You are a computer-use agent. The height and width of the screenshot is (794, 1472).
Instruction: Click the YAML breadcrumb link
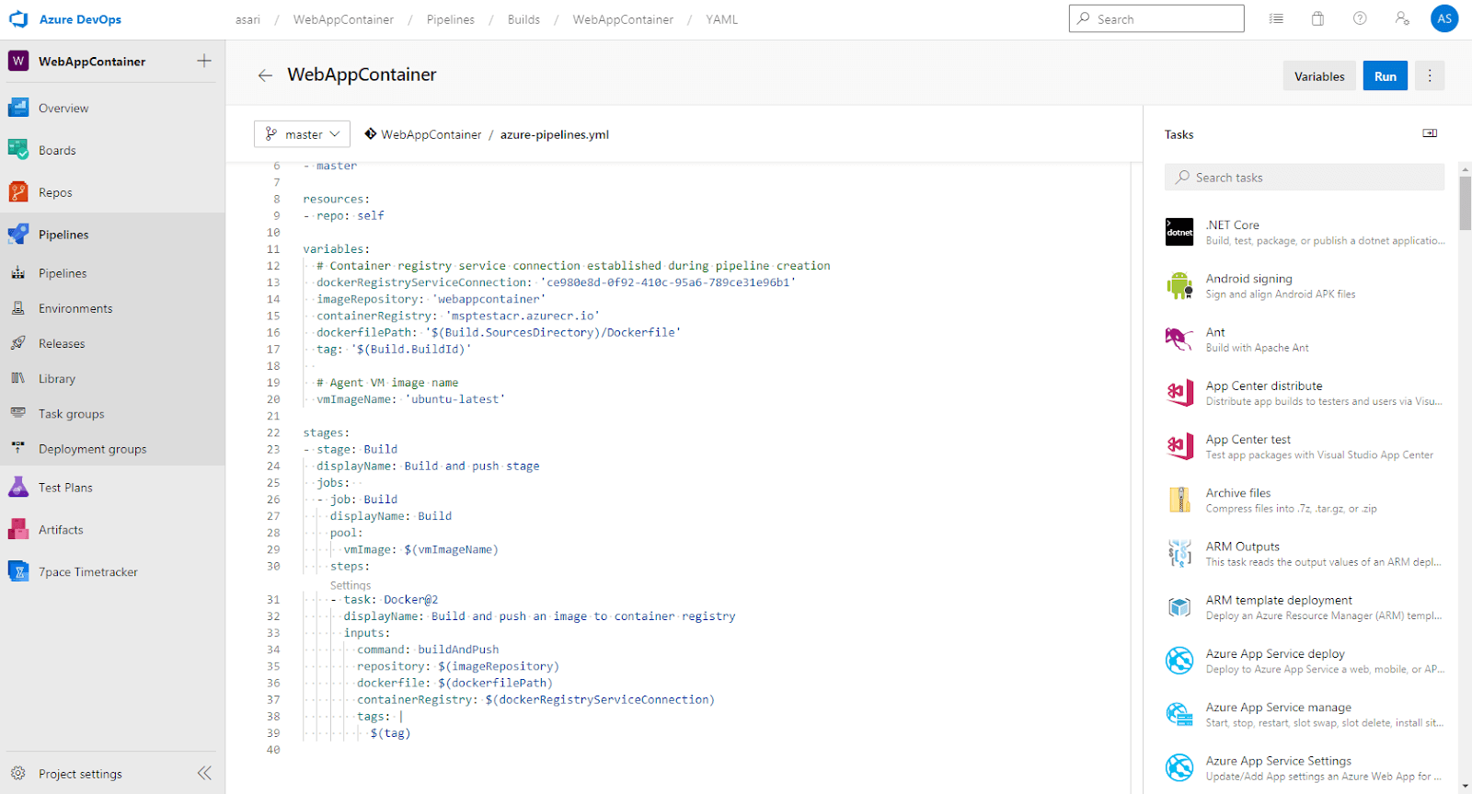point(721,19)
